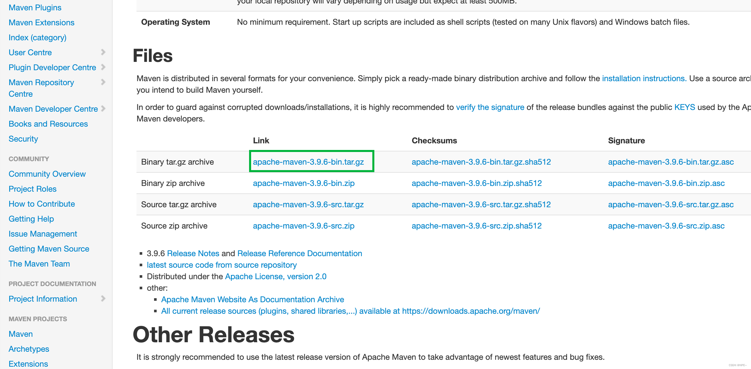Open Project Information link
751x369 pixels.
point(43,299)
